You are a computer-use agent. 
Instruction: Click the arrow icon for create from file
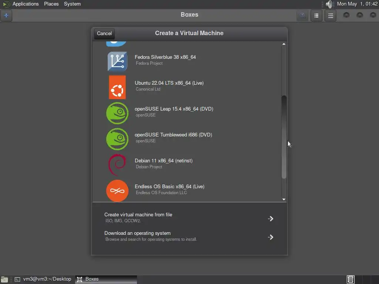[x=271, y=219]
